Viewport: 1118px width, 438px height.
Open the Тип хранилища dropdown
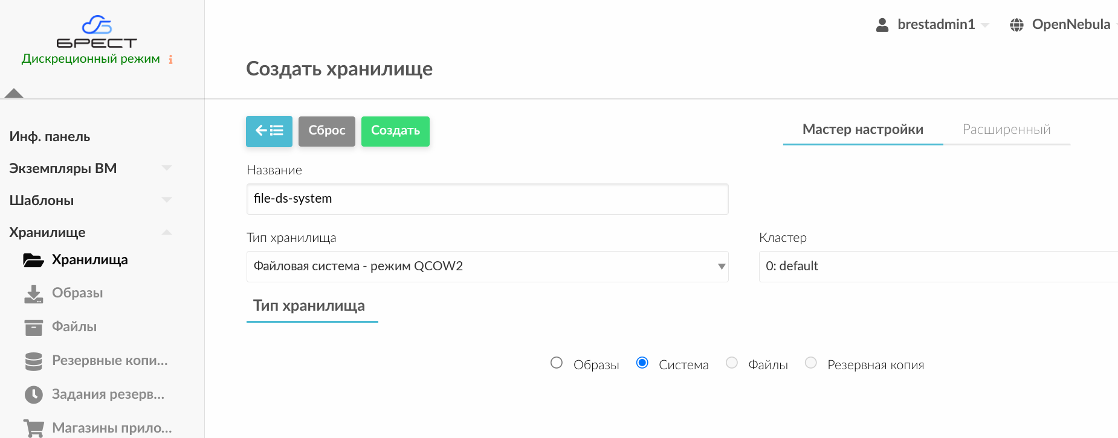coord(486,266)
